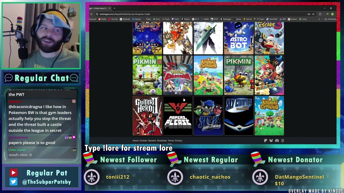Open the Backers footer link
This screenshot has width=344, height=193.
pyautogui.click(x=152, y=140)
